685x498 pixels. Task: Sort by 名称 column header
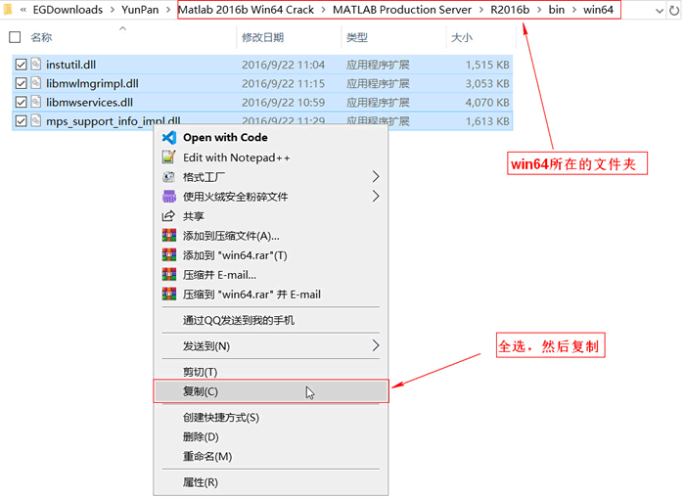tap(41, 37)
